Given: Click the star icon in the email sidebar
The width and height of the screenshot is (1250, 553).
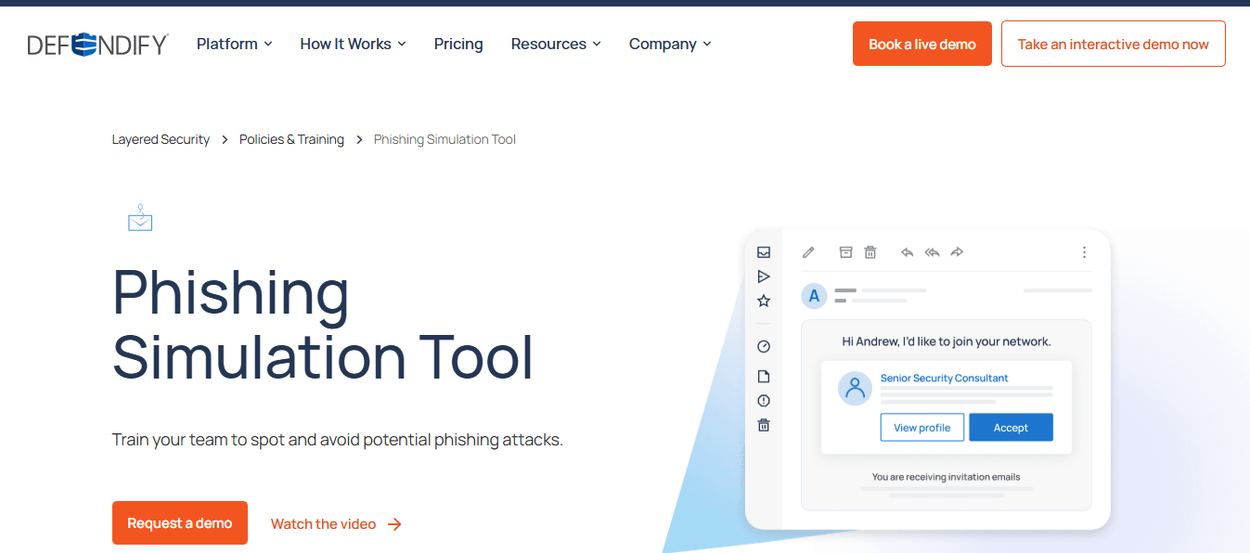Looking at the screenshot, I should (764, 301).
